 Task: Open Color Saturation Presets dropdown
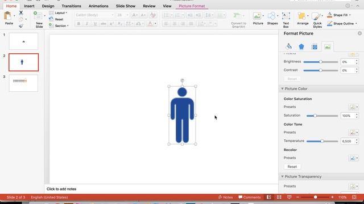[354, 107]
